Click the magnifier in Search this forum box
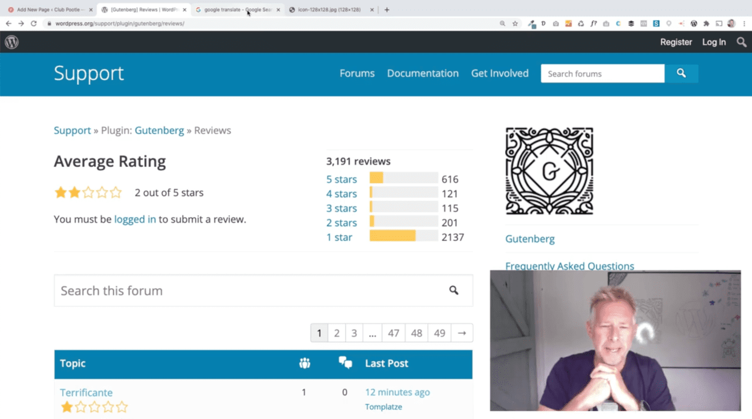The image size is (752, 419). coord(453,290)
